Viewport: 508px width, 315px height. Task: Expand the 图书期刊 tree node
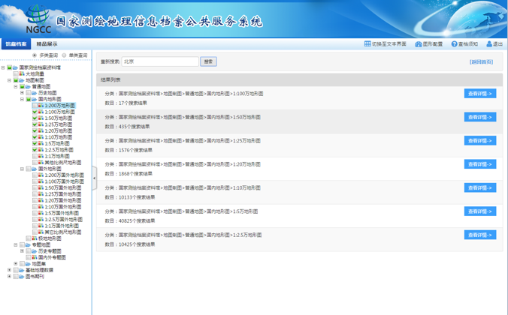pyautogui.click(x=10, y=277)
